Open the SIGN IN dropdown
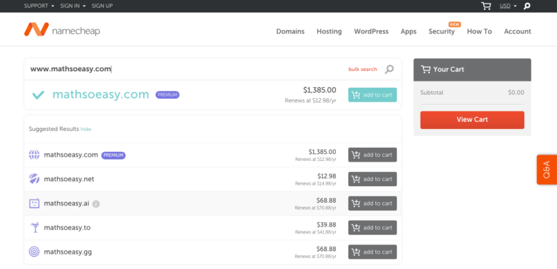Viewport: 557px width, 269px height. point(73,6)
